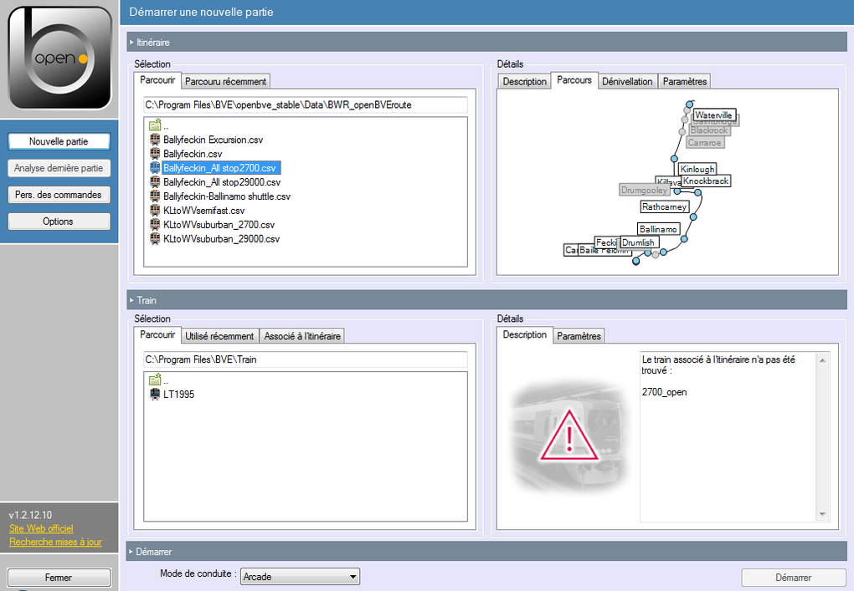Click description scrollbar up arrow

(x=822, y=360)
